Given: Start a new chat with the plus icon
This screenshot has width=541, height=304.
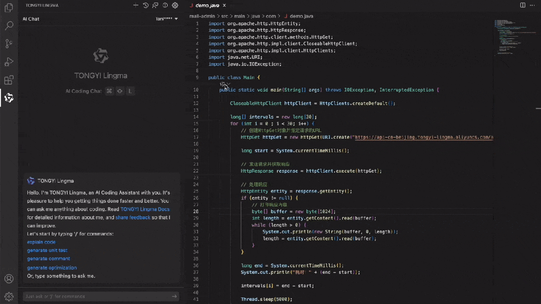Looking at the screenshot, I should pyautogui.click(x=136, y=5).
